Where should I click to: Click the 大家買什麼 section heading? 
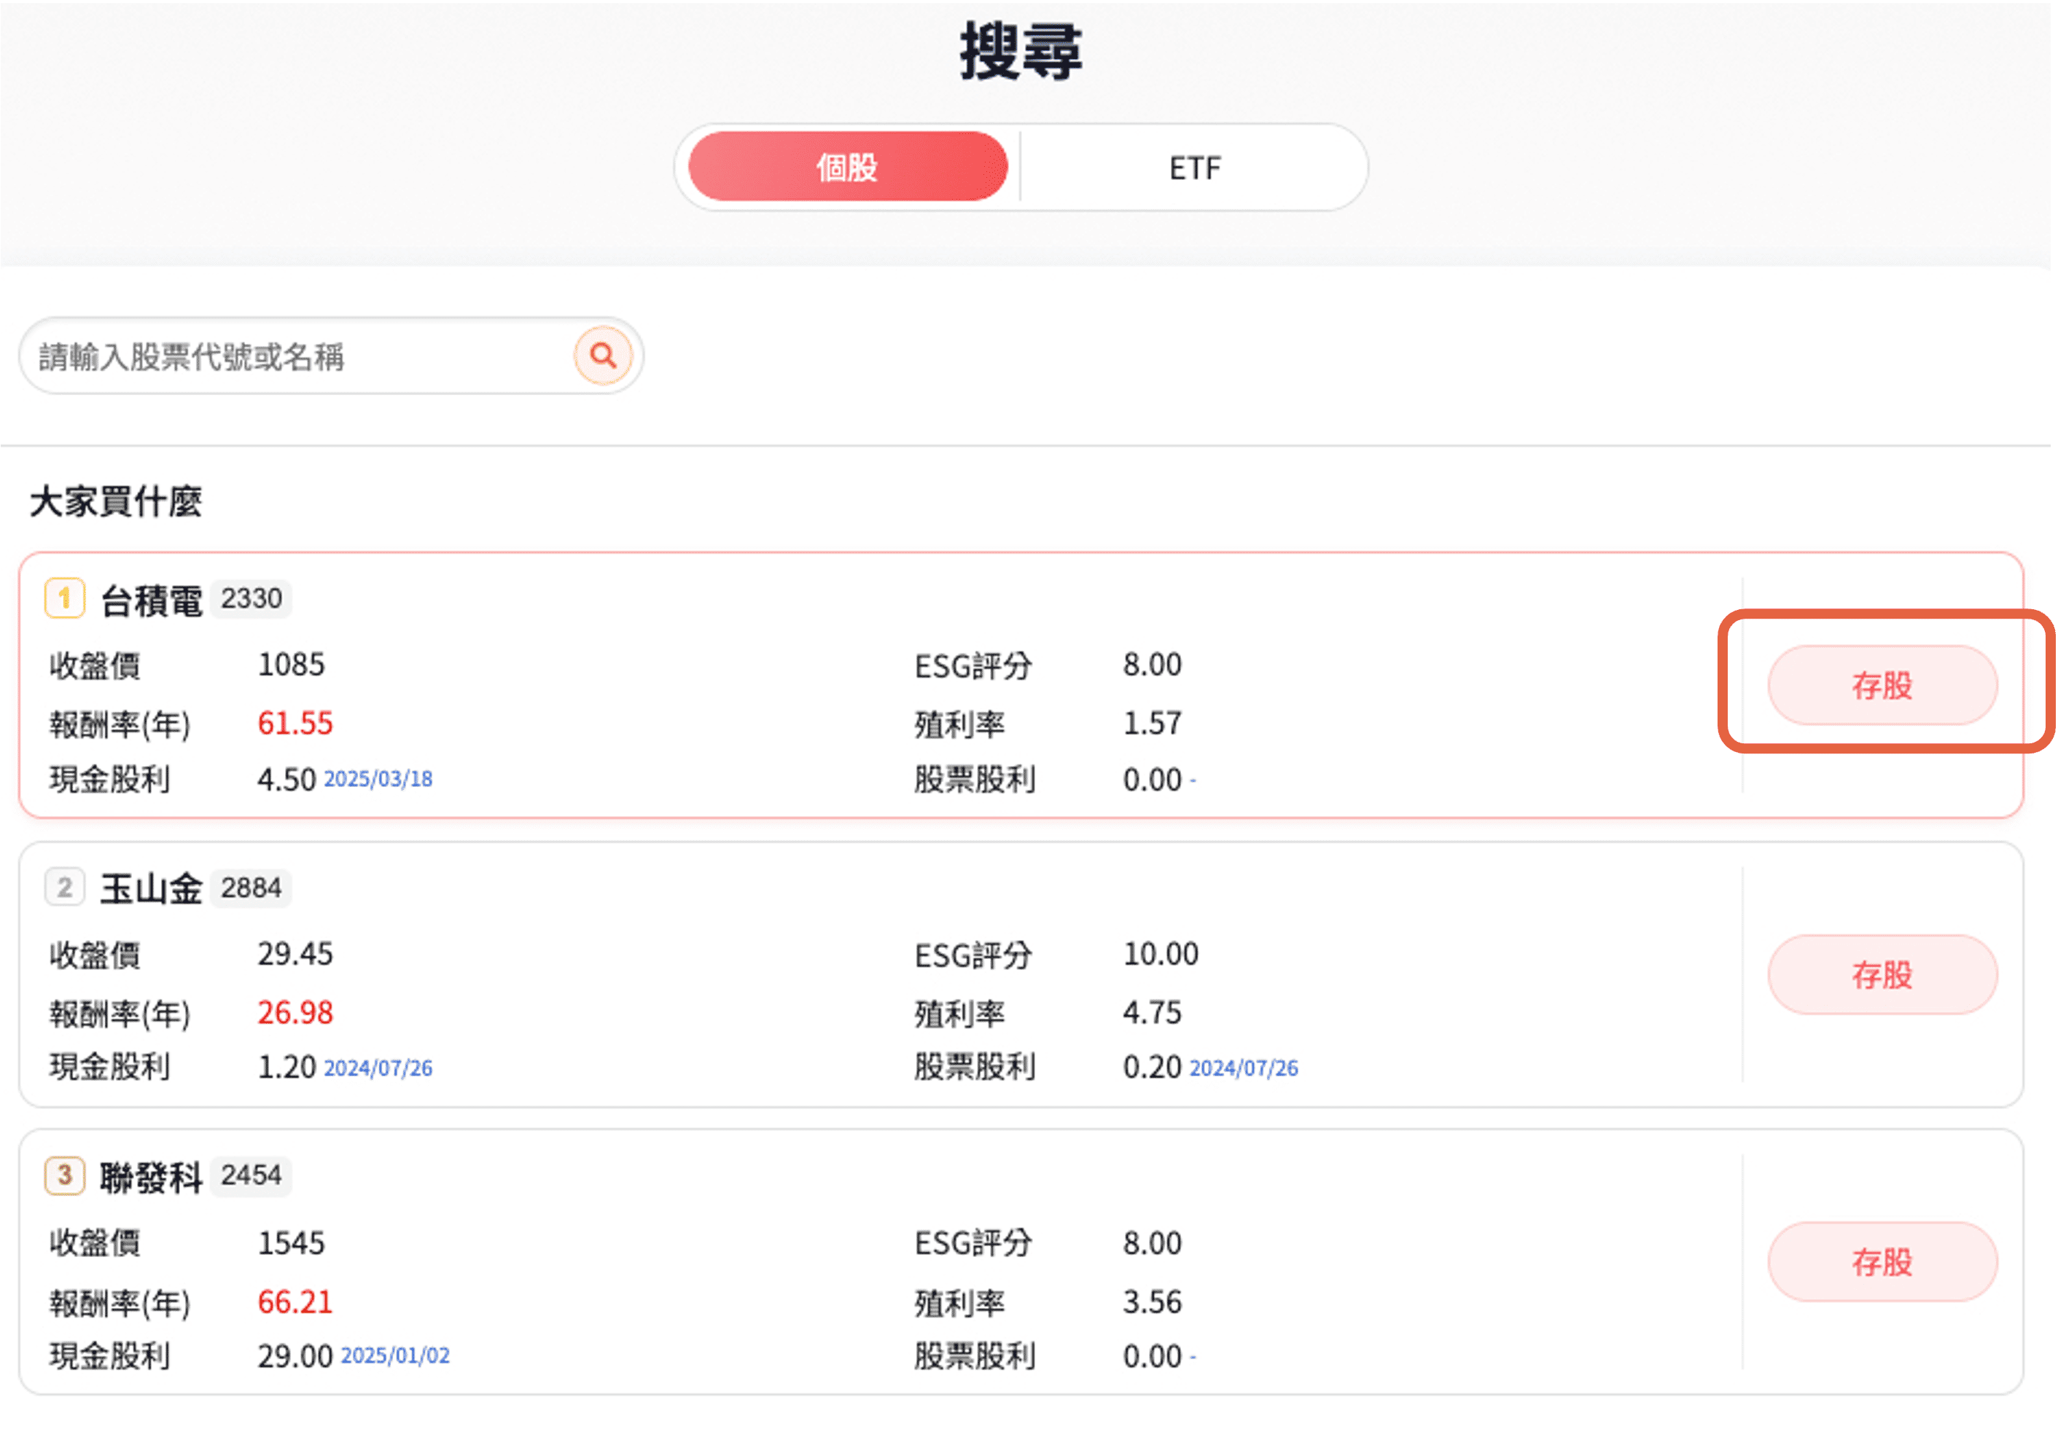tap(117, 501)
